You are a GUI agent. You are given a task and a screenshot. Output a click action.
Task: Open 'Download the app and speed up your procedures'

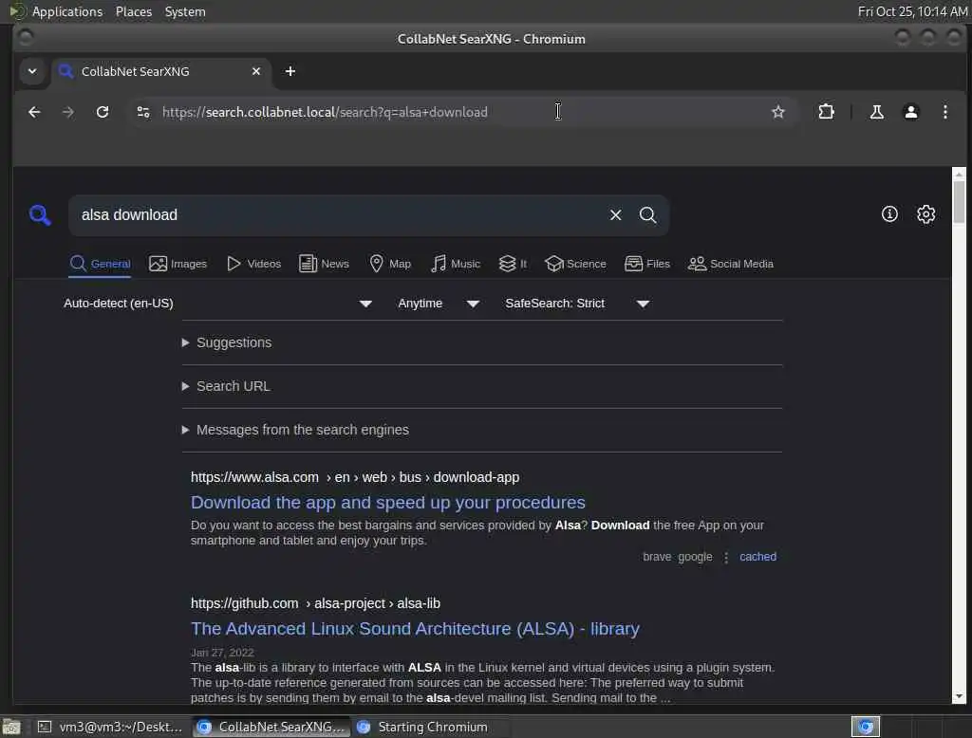(388, 503)
